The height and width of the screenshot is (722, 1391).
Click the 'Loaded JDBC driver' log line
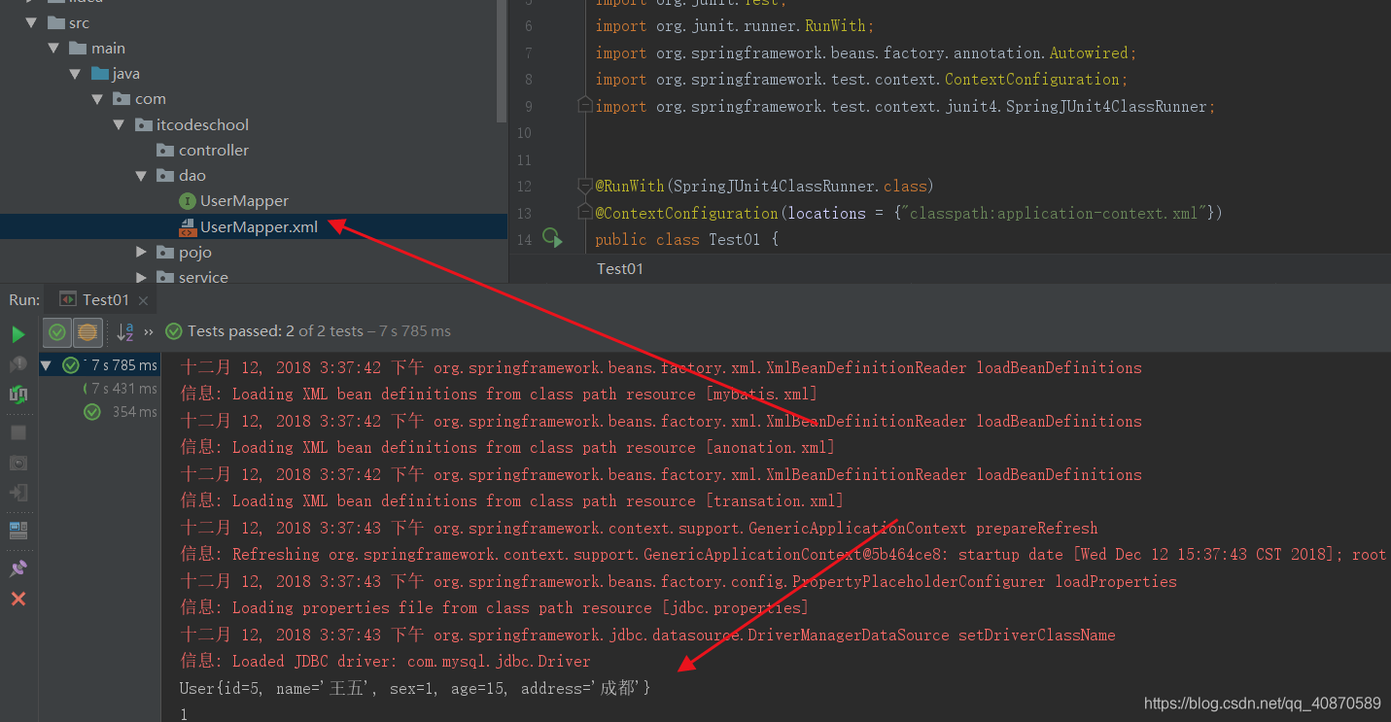coord(385,661)
